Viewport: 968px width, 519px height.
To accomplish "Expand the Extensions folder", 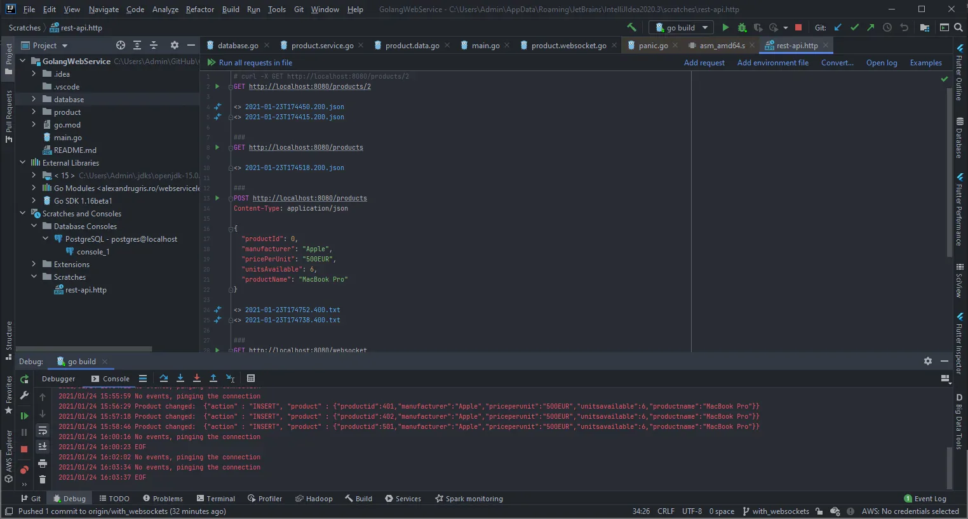I will (34, 264).
